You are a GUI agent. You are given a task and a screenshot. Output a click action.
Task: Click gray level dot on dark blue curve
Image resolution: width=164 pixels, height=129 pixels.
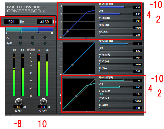pyautogui.click(x=67, y=31)
